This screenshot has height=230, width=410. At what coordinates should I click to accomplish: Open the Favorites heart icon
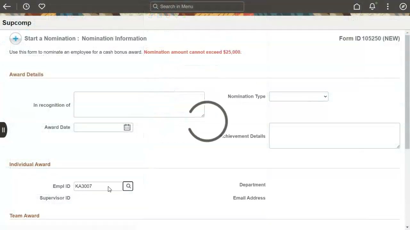tap(42, 6)
